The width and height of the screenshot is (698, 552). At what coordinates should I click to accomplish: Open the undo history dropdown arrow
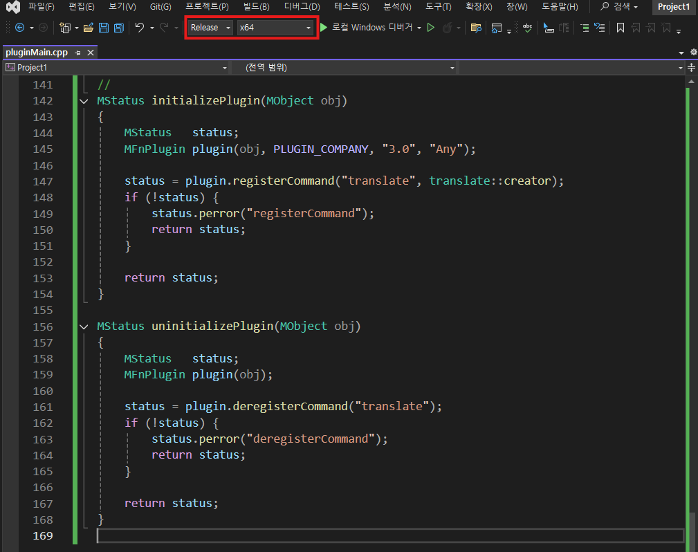151,28
